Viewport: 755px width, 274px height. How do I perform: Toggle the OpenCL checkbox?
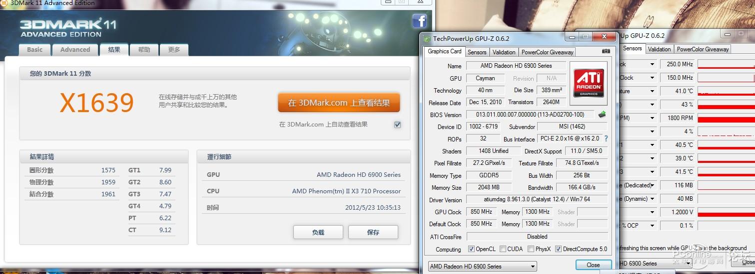471,249
